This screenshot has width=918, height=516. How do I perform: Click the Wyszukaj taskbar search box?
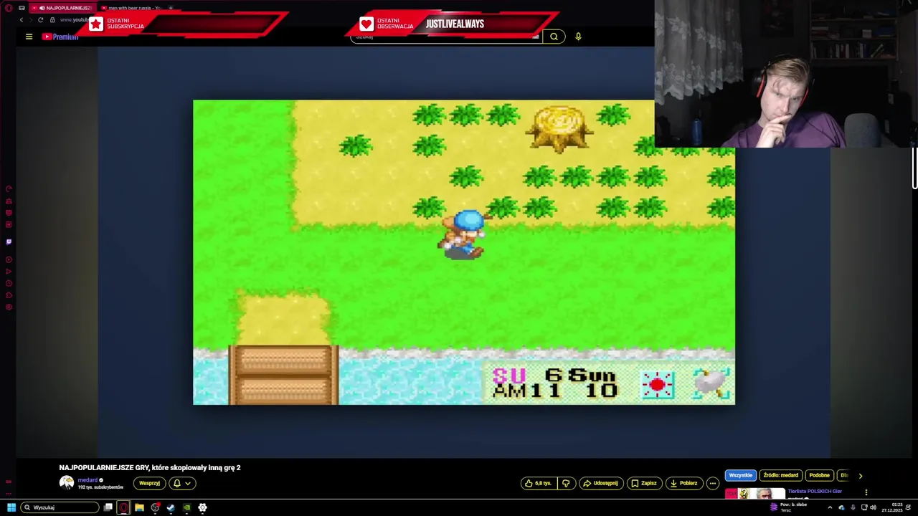point(60,507)
